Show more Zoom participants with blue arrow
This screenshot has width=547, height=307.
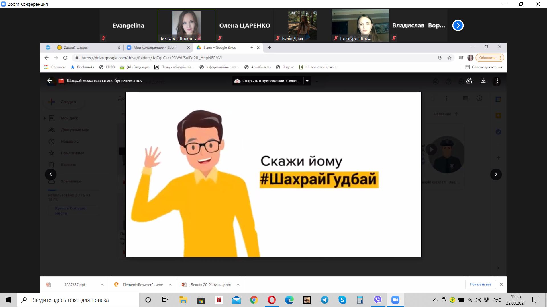pyautogui.click(x=458, y=25)
